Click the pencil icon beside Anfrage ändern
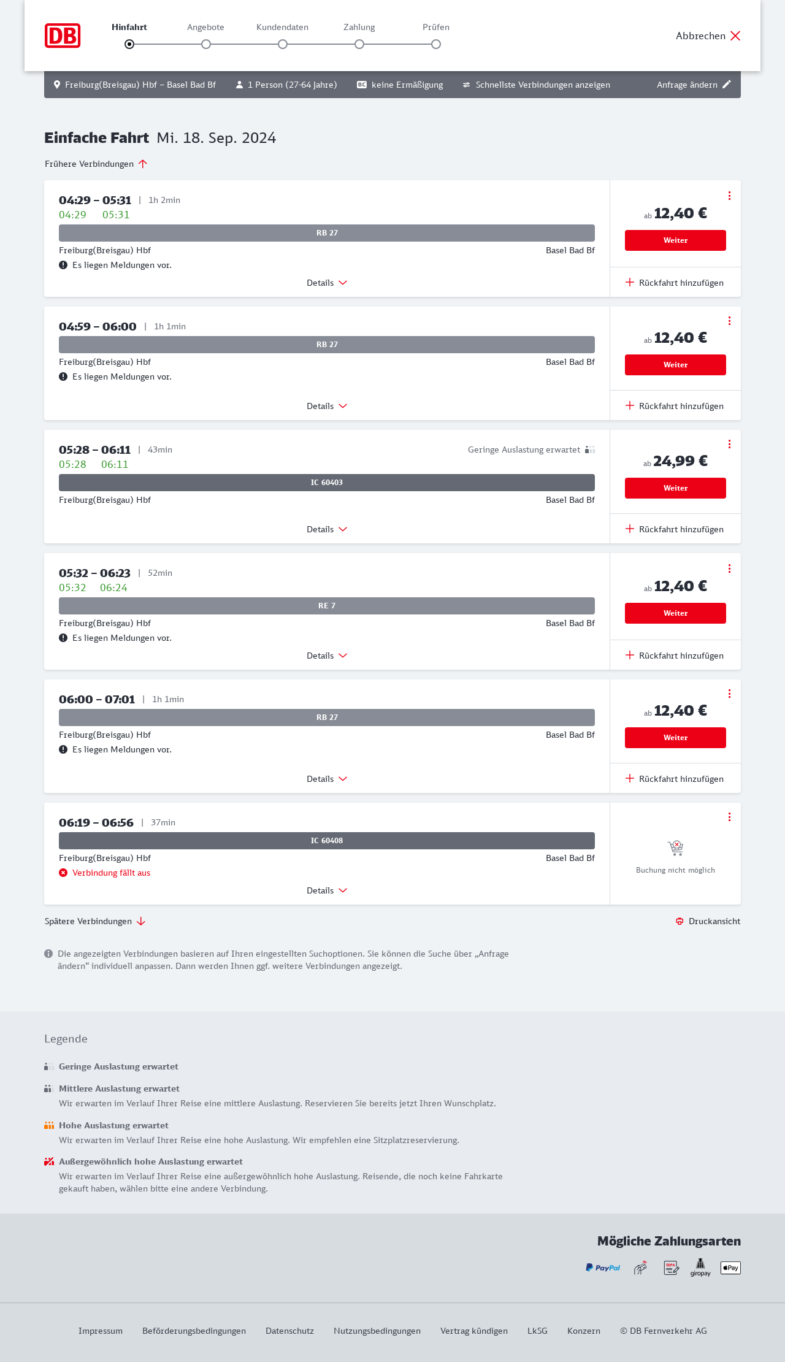Screen dimensions: 785x1362 click(x=727, y=85)
